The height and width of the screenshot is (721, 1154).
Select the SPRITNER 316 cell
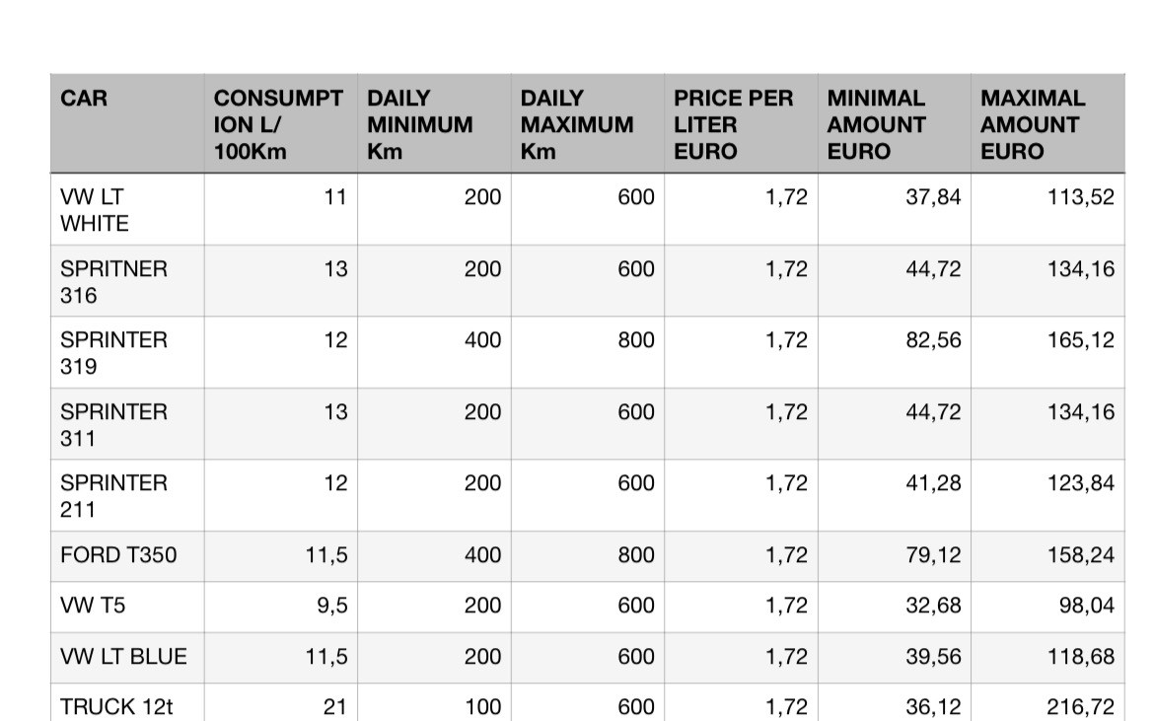click(127, 281)
